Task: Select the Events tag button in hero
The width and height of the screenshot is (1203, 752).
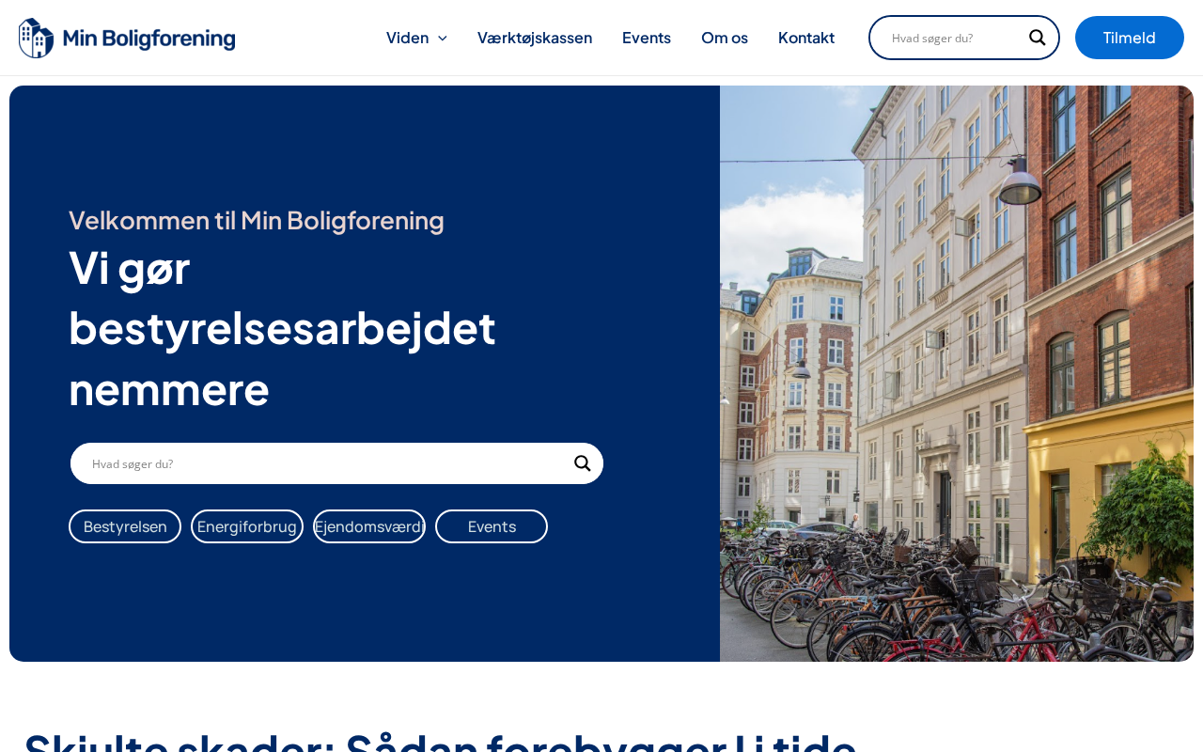Action: click(492, 526)
